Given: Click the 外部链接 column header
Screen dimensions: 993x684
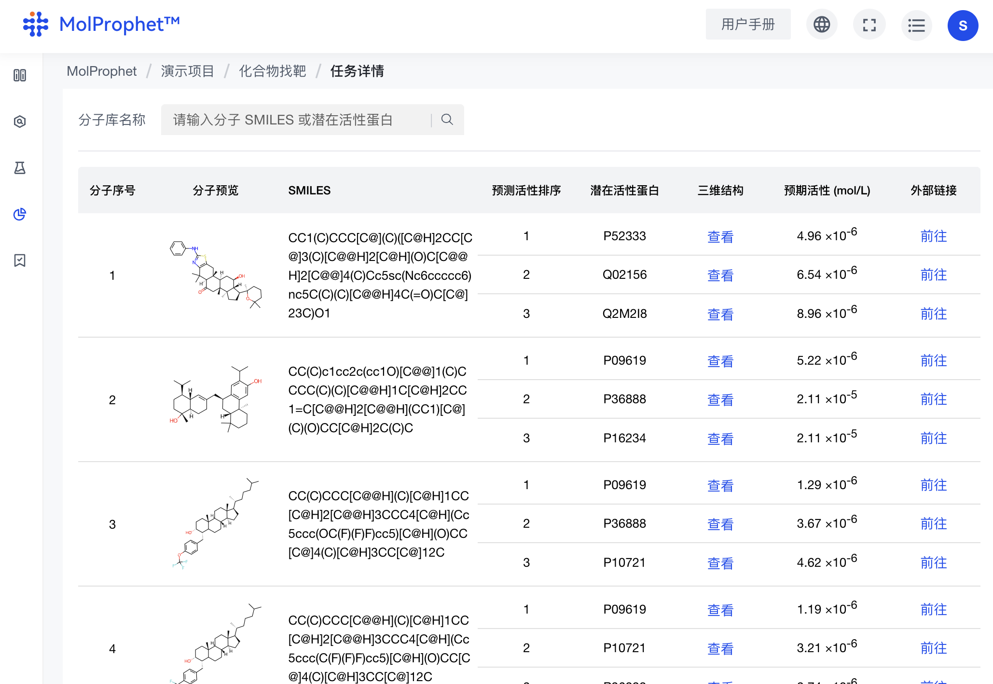Looking at the screenshot, I should coord(934,191).
